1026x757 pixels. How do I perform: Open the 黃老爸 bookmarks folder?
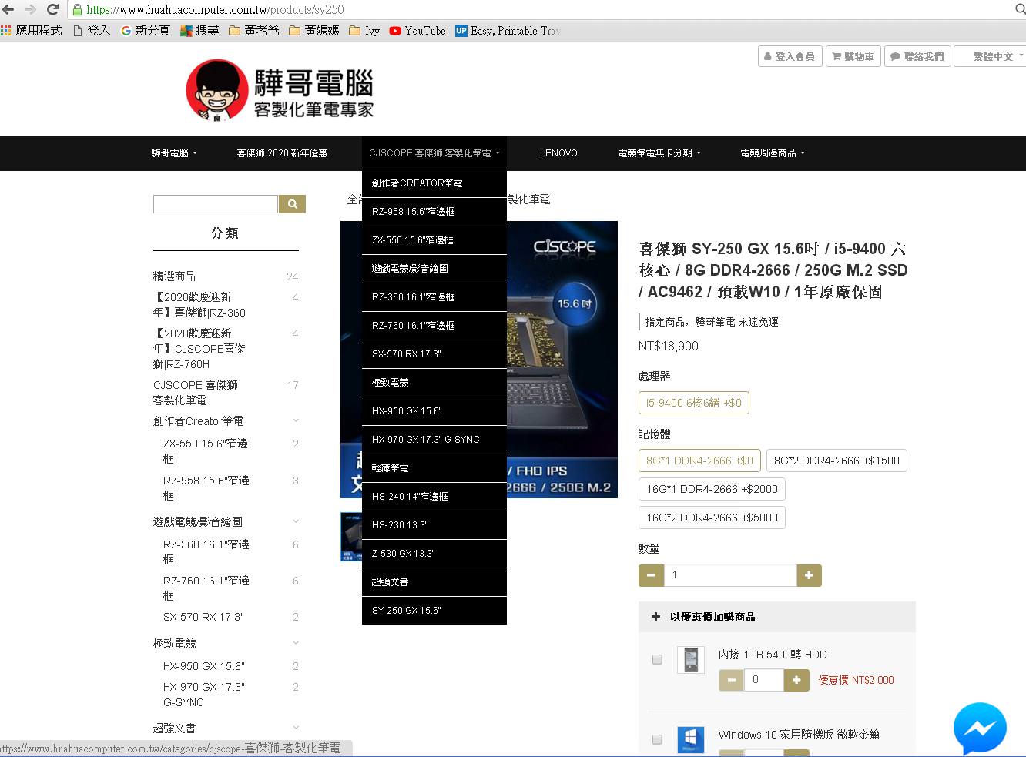[253, 31]
